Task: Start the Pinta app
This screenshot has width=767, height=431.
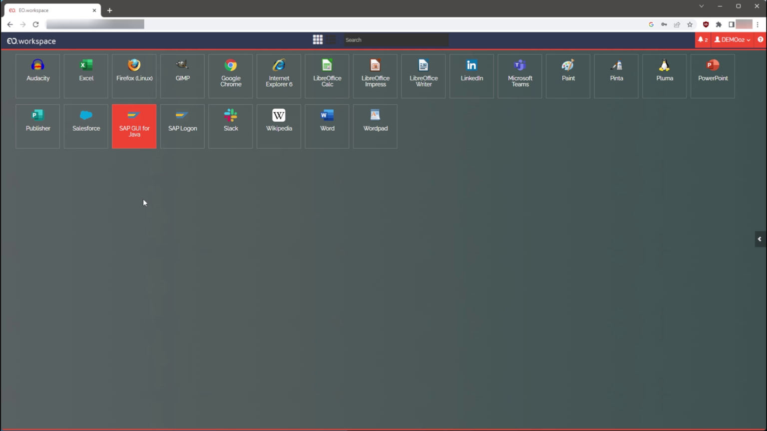Action: coord(616,76)
